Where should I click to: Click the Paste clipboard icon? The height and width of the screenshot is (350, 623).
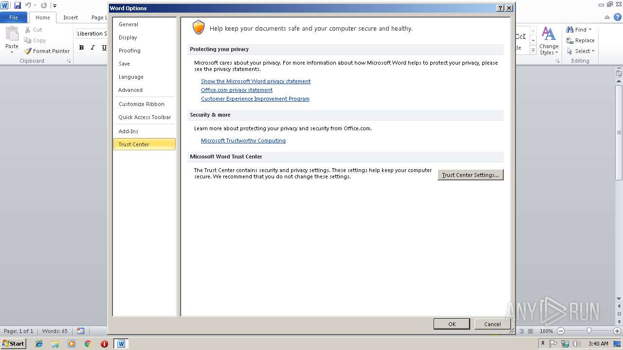tap(12, 34)
